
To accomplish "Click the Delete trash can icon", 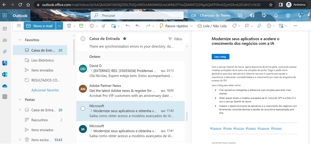I will (69, 26).
